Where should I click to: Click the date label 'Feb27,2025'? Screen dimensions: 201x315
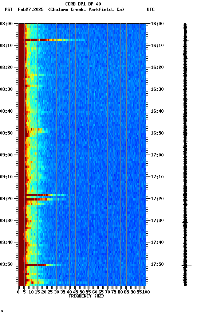pyautogui.click(x=31, y=9)
